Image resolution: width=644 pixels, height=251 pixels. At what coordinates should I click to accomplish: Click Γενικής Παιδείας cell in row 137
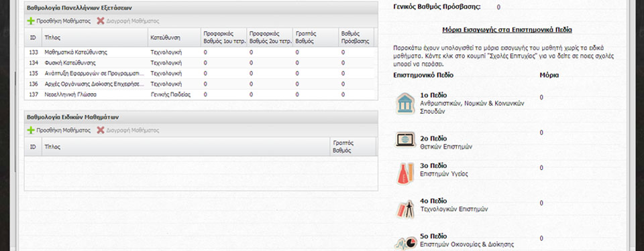pyautogui.click(x=174, y=94)
